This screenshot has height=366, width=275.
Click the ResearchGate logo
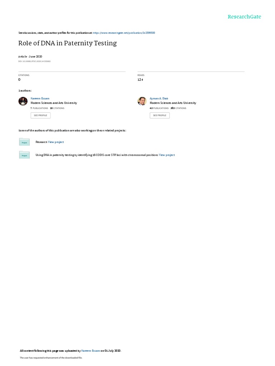tap(244, 16)
